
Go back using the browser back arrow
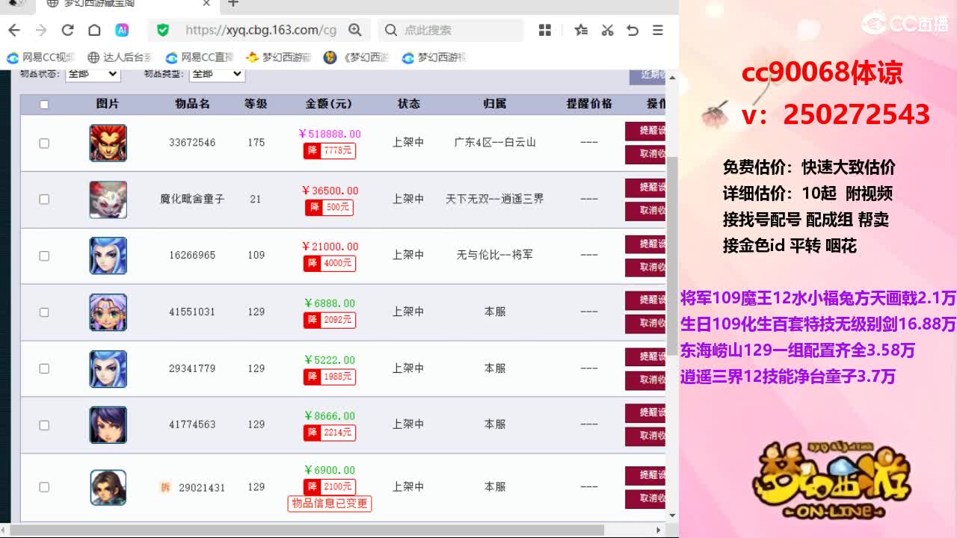coord(14,30)
